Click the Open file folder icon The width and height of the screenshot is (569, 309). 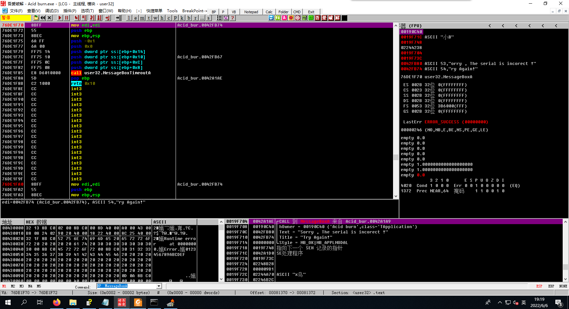tap(36, 18)
